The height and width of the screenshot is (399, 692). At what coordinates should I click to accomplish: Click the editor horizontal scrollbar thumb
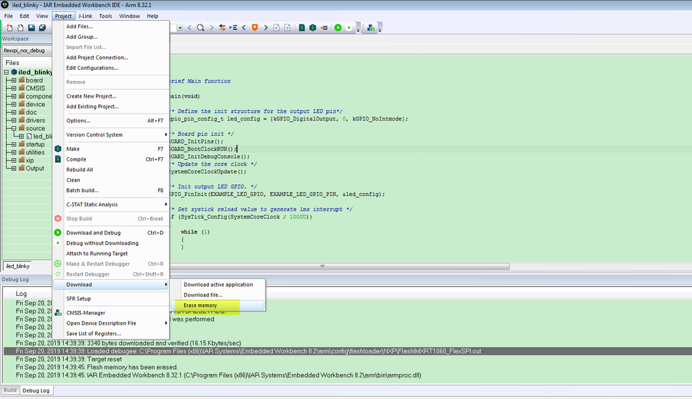pos(339,266)
